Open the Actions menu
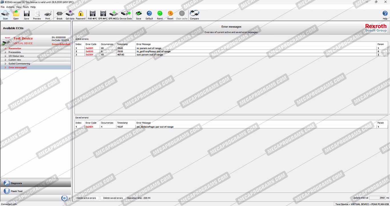Screen dimensions: 390x206 pyautogui.click(x=10, y=7)
